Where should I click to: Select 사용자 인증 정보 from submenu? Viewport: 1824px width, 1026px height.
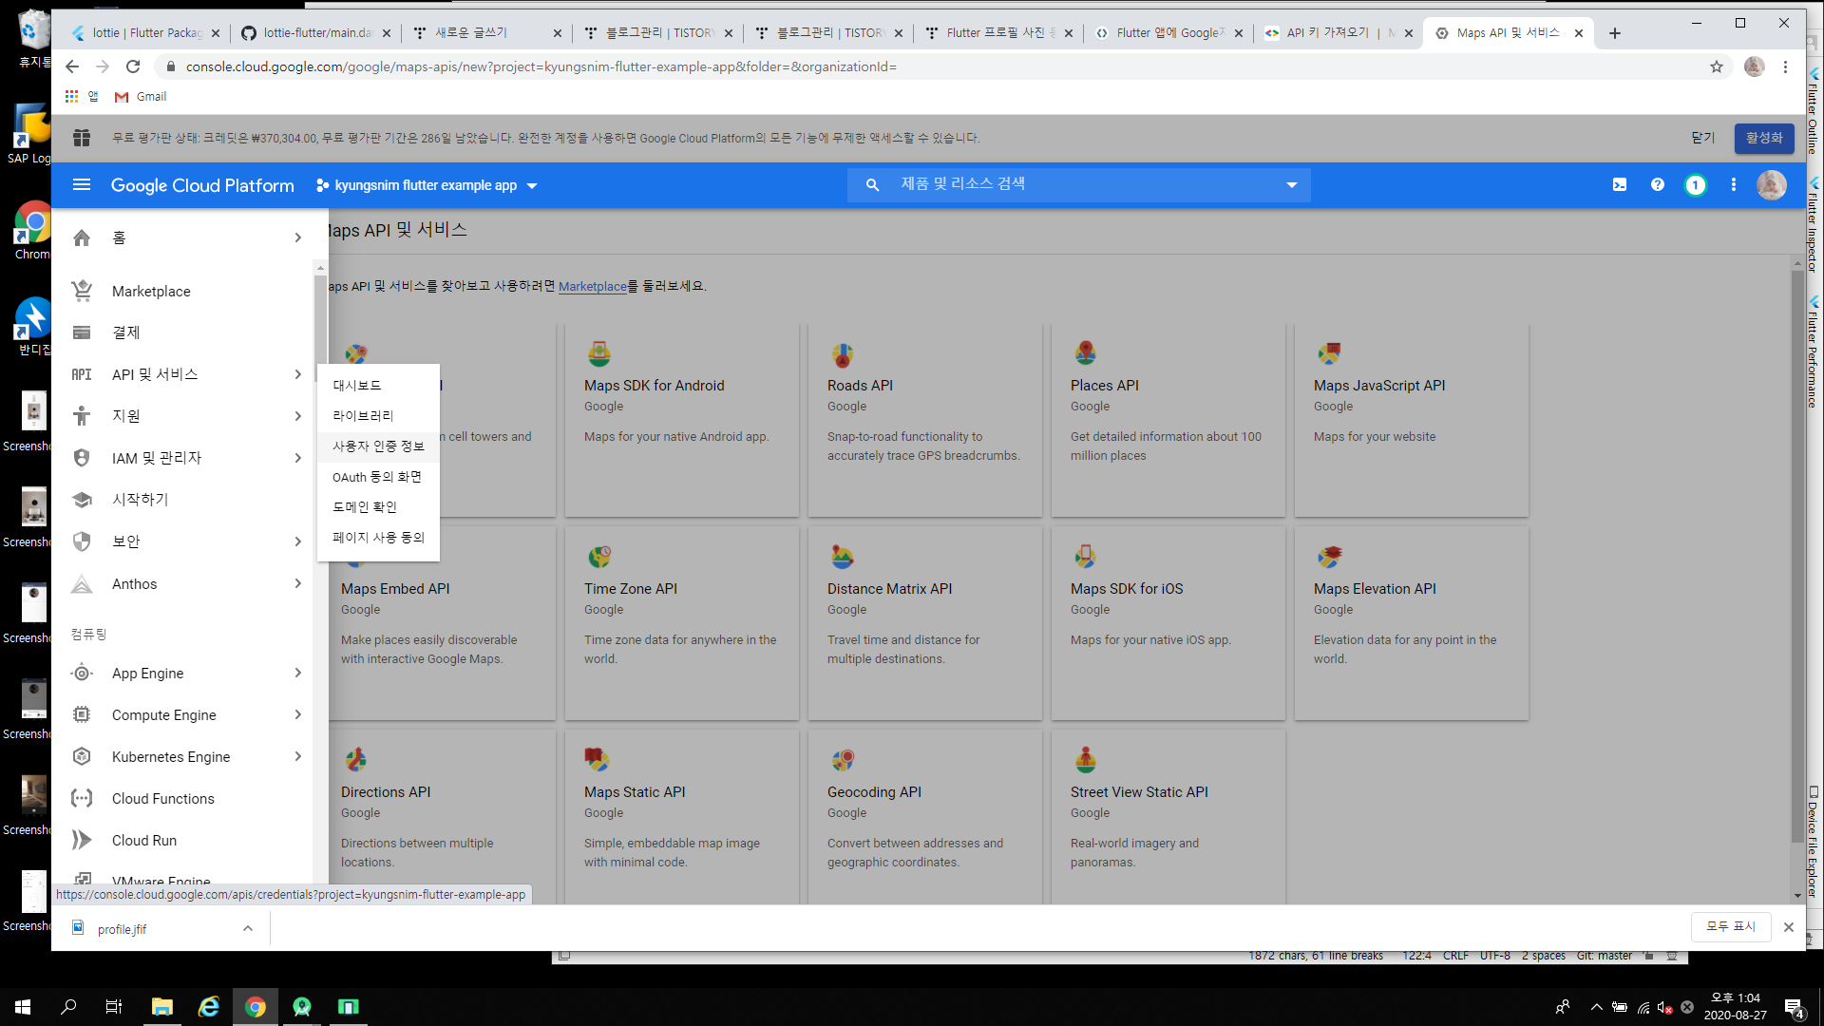(x=378, y=446)
